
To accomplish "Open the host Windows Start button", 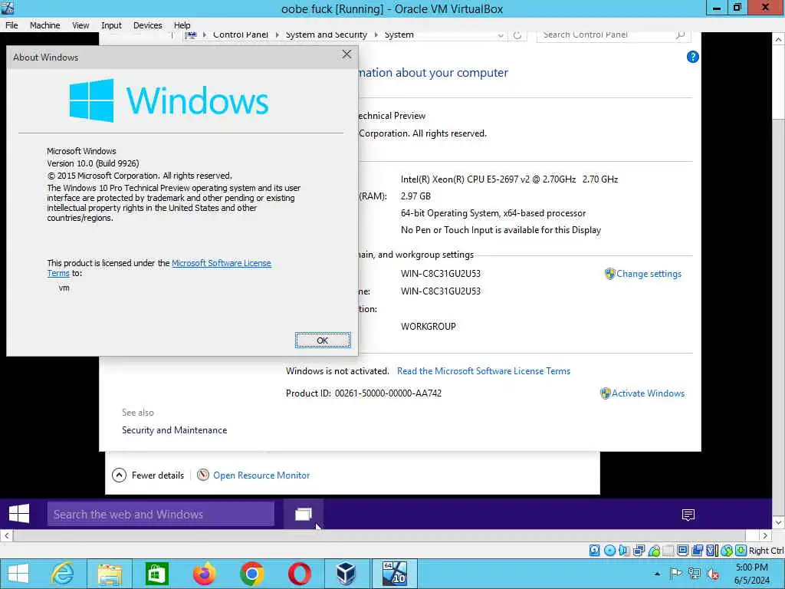I will tap(18, 574).
